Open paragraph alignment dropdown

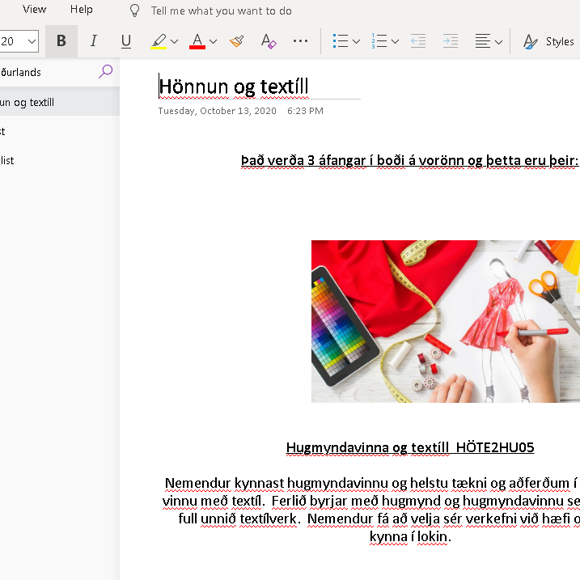click(489, 41)
